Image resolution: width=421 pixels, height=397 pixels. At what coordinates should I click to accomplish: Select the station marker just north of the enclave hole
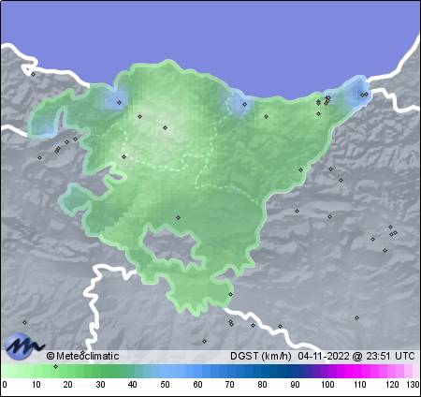(178, 217)
